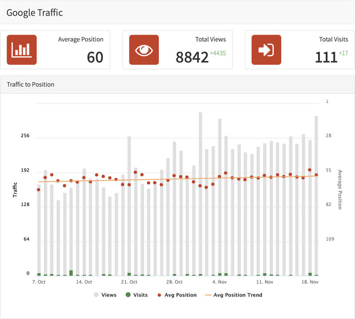
Task: Click the Google Traffic heading
Action: click(35, 13)
